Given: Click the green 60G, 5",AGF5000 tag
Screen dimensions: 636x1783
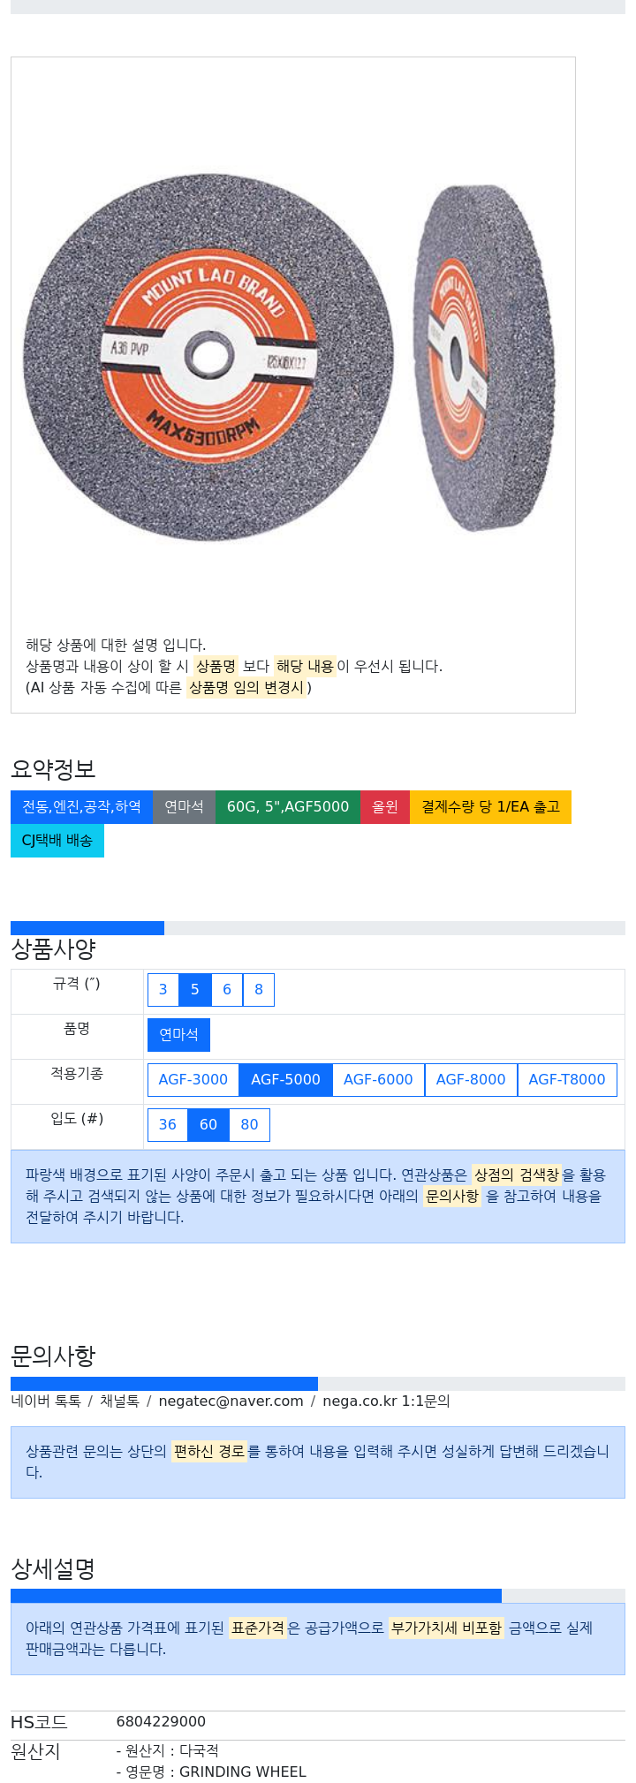Looking at the screenshot, I should pos(288,807).
